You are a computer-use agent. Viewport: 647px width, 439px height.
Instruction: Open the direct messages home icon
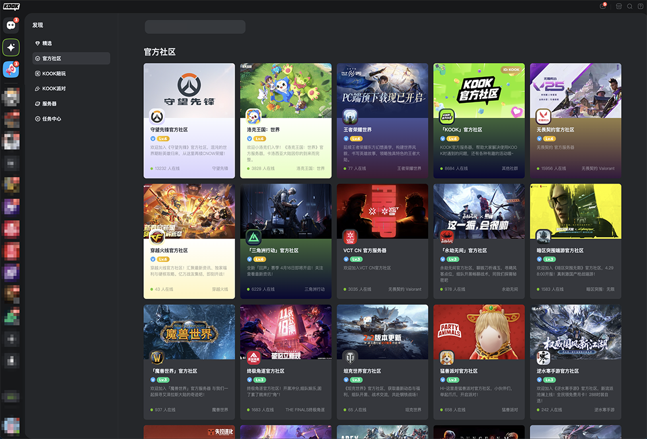(x=11, y=25)
